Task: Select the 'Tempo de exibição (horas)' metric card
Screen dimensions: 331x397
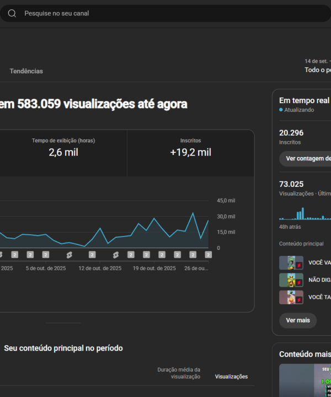Action: click(63, 148)
